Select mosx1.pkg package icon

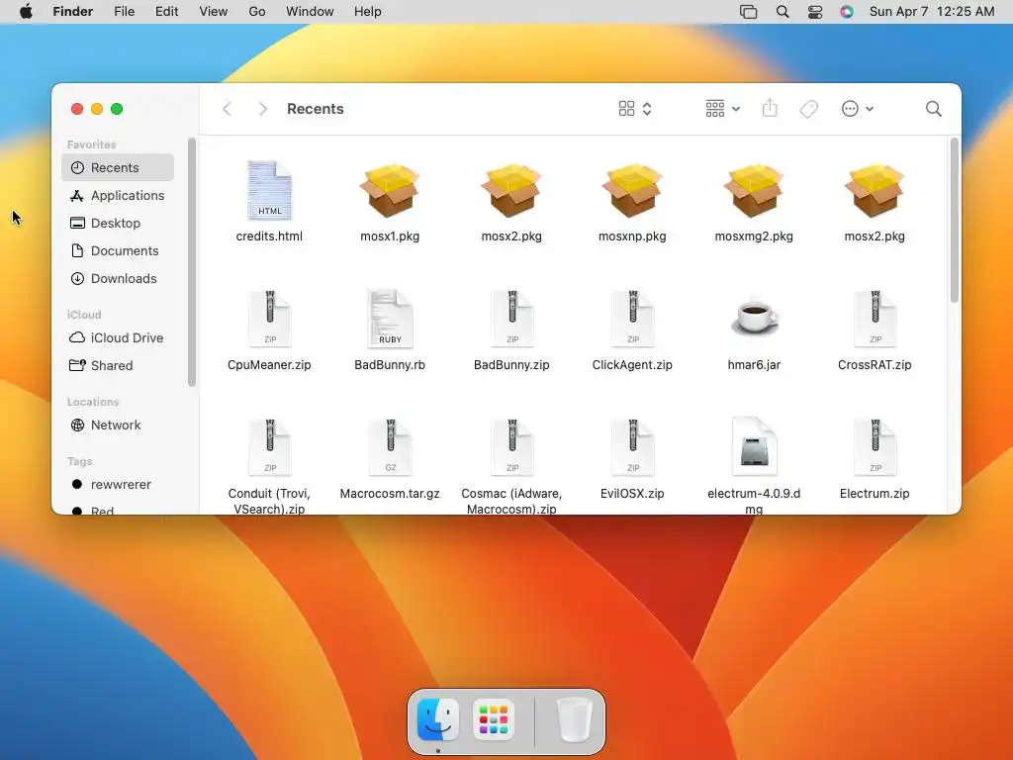click(x=390, y=191)
